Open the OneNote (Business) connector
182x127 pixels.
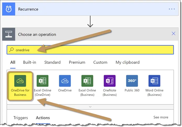(x=109, y=81)
